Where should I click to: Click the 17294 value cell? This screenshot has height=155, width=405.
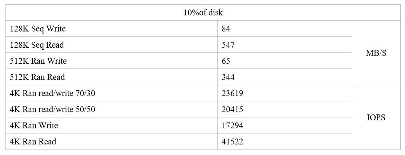click(284, 125)
